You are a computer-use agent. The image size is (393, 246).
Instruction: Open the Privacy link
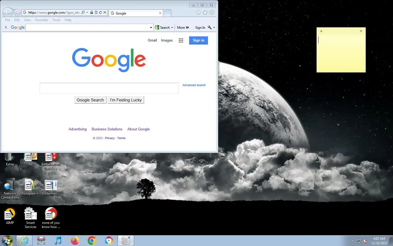(110, 138)
